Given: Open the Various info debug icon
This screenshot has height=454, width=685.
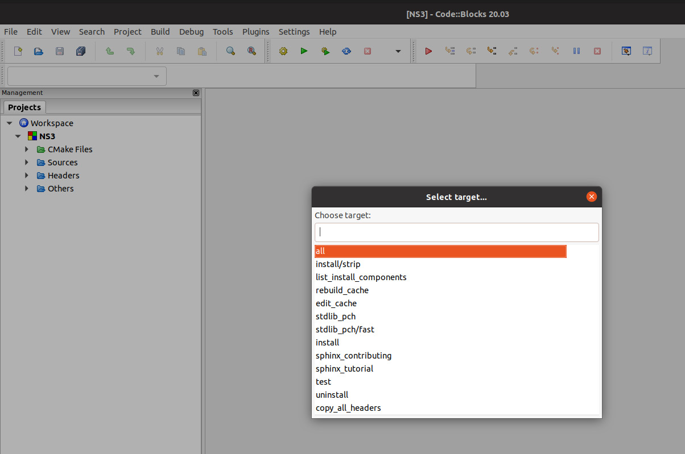Looking at the screenshot, I should pos(647,51).
